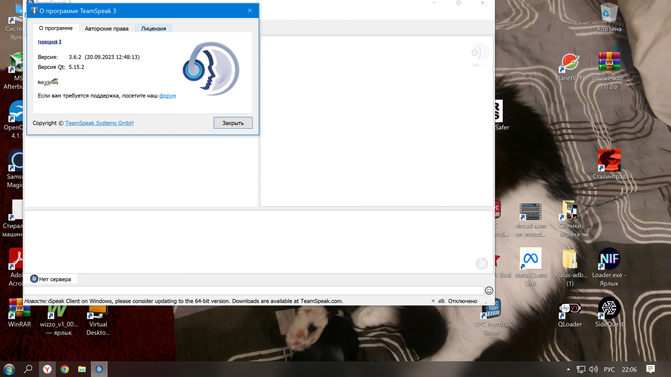Select the О программе tab
Screen dimensions: 671x377
pyautogui.click(x=56, y=28)
